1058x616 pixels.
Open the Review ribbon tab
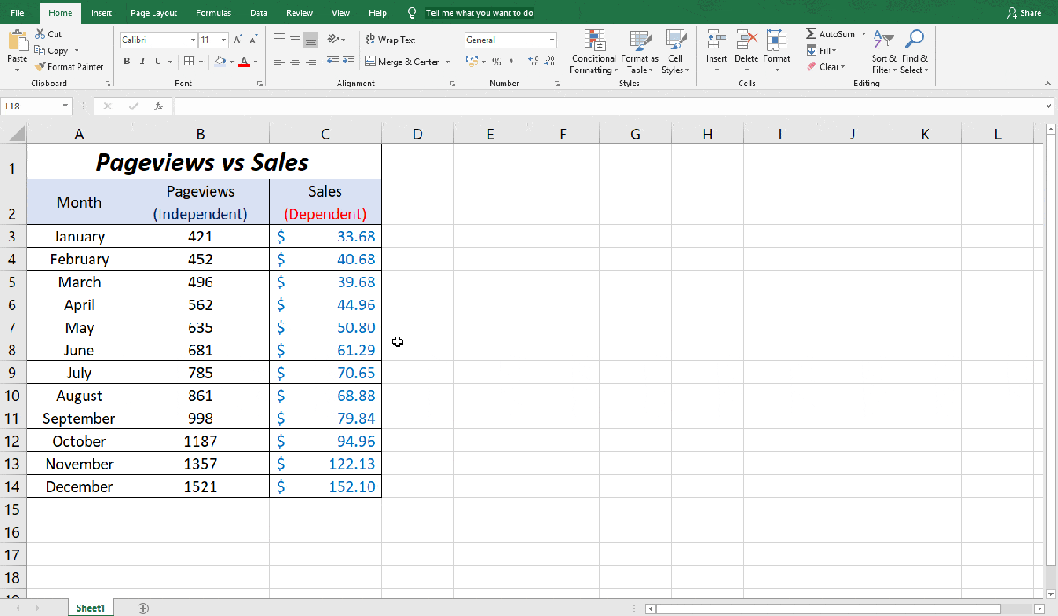tap(299, 13)
